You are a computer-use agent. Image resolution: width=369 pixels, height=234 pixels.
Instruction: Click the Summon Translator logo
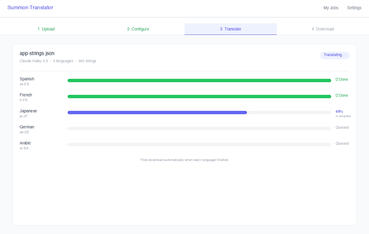tap(30, 7)
